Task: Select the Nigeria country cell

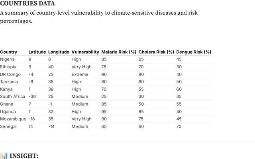Action: [7, 59]
